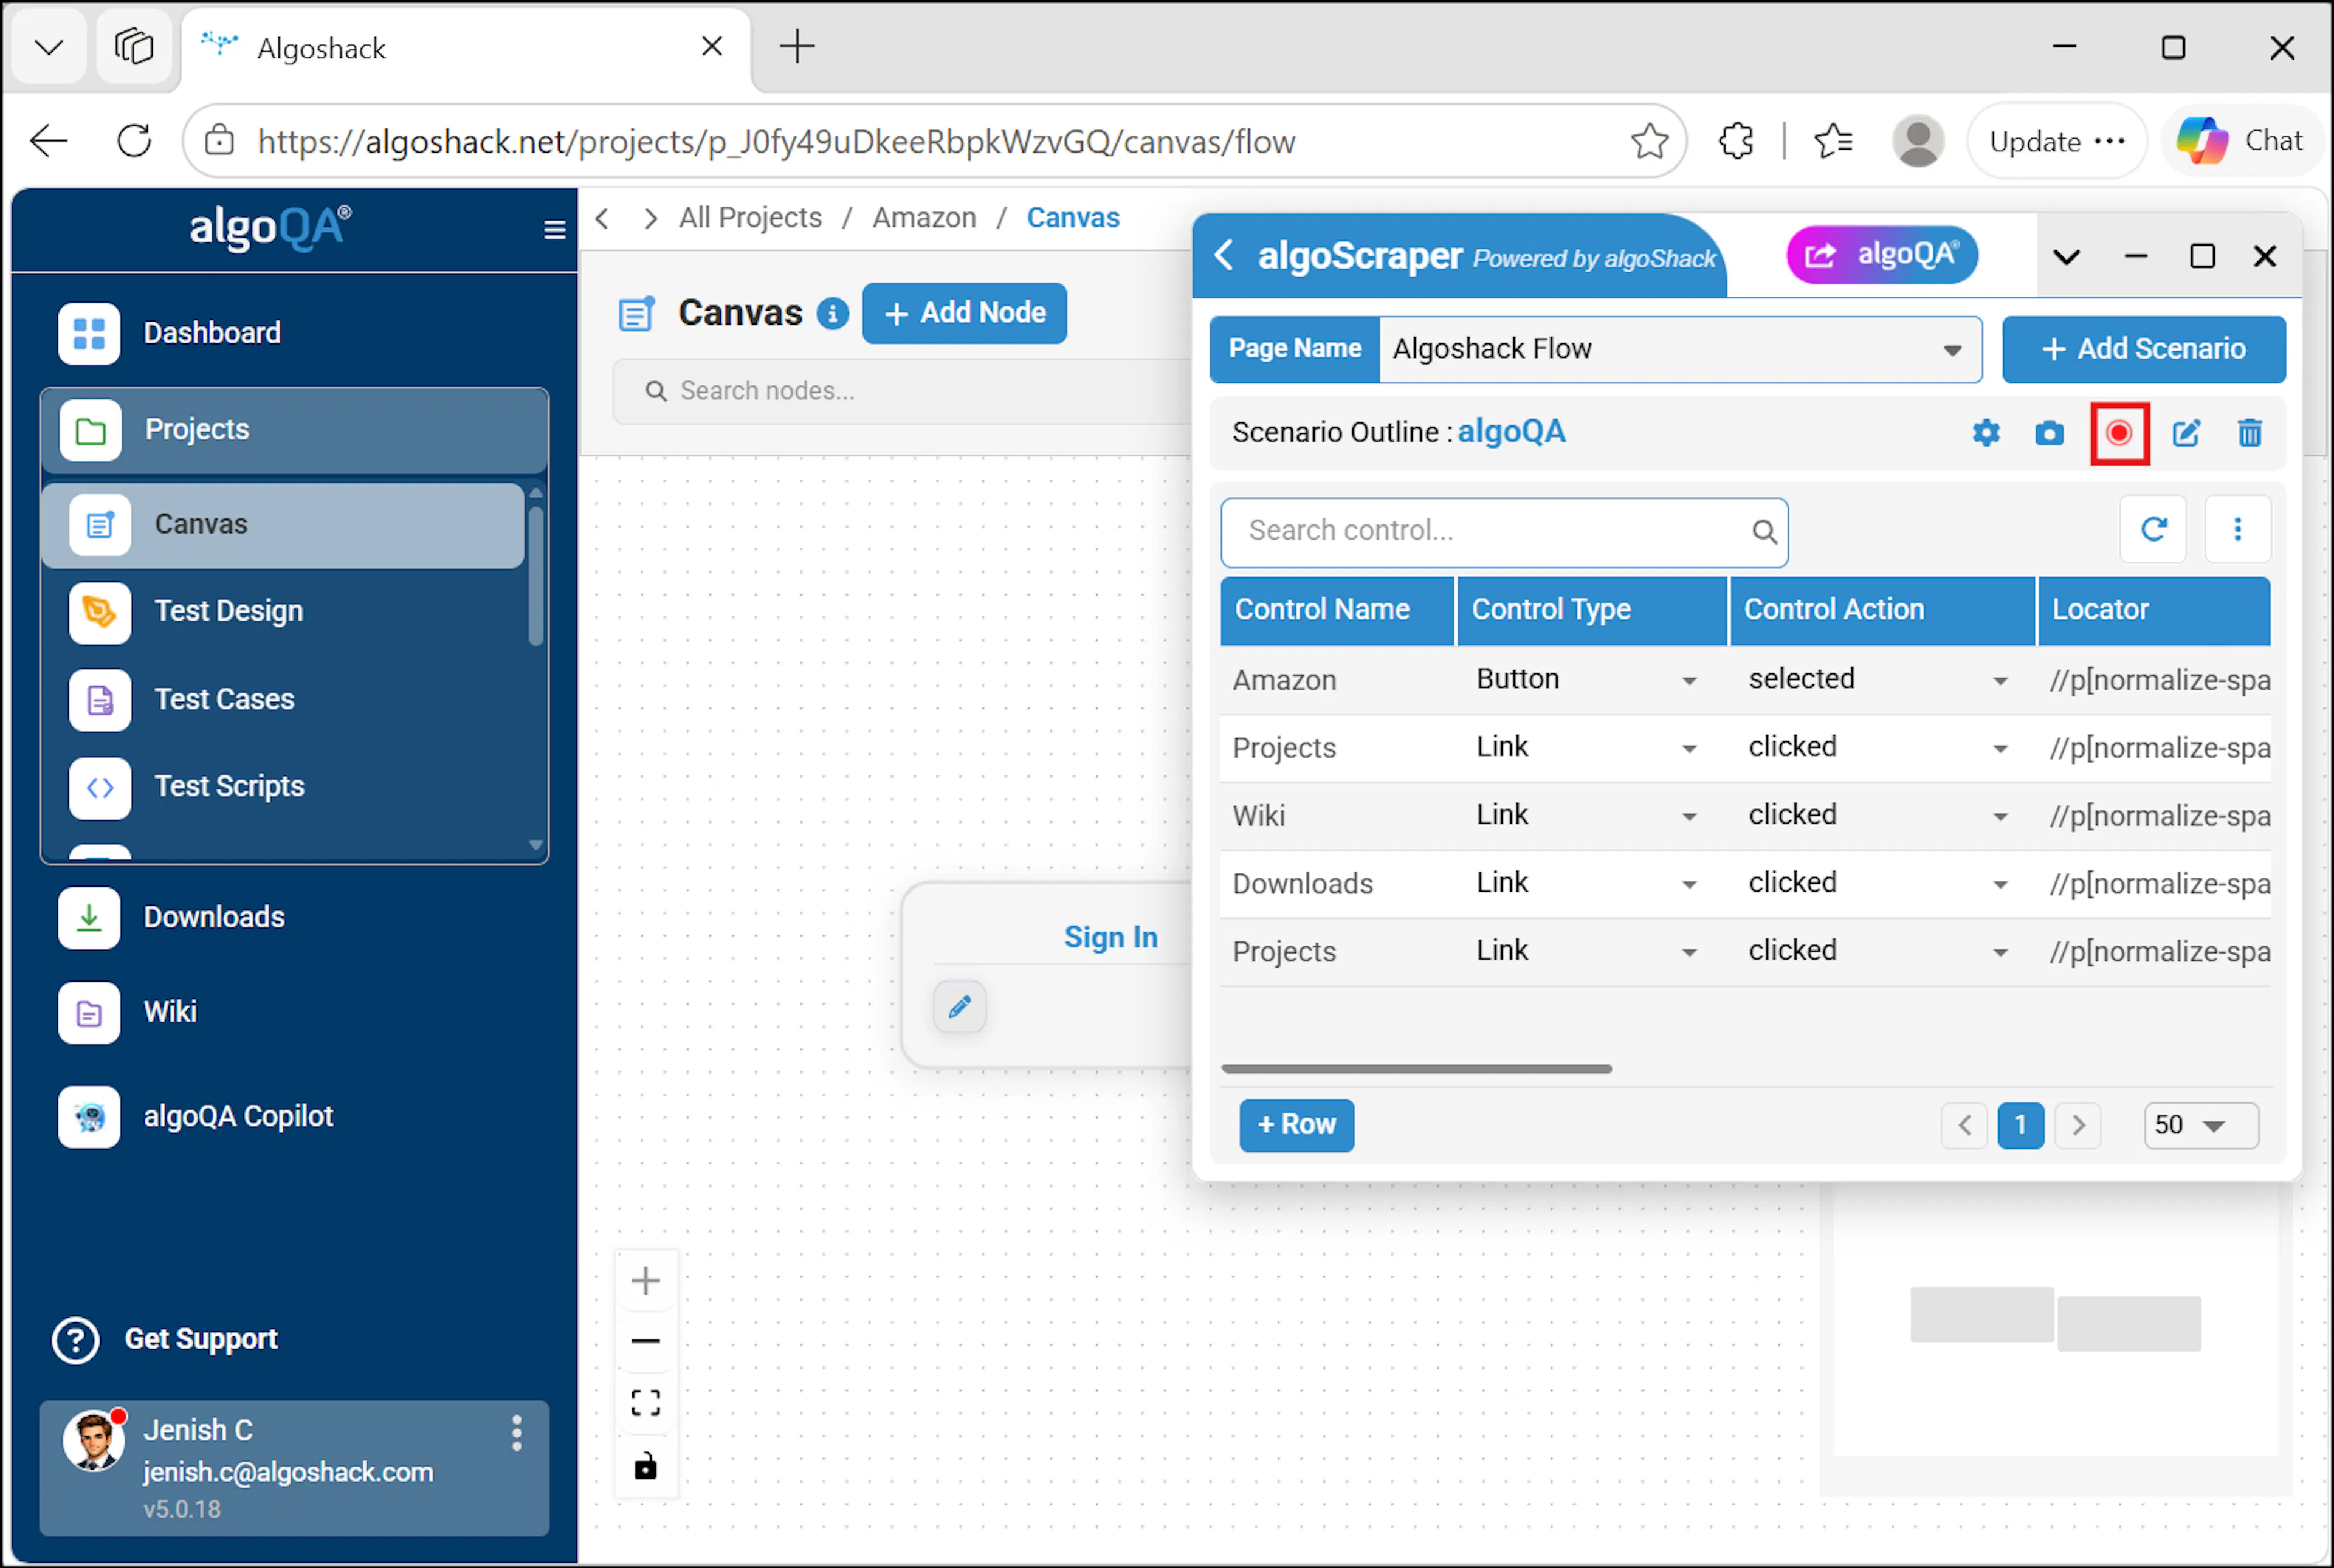Viewport: 2334px width, 1568px height.
Task: Open Control Action dropdown for Wiki row
Action: coord(2000,817)
